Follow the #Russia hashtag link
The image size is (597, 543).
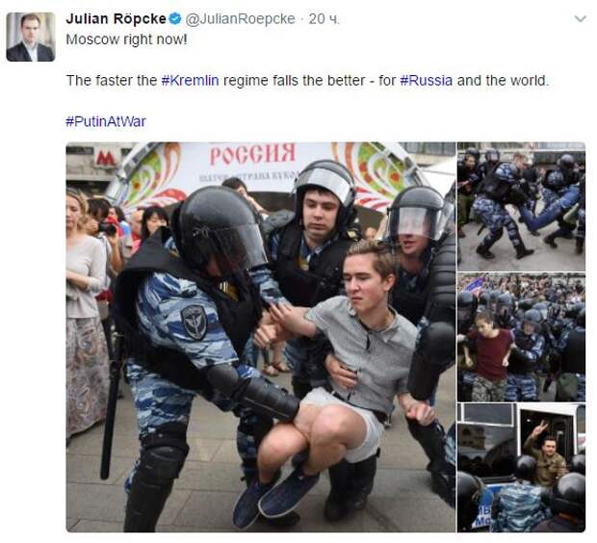point(426,80)
